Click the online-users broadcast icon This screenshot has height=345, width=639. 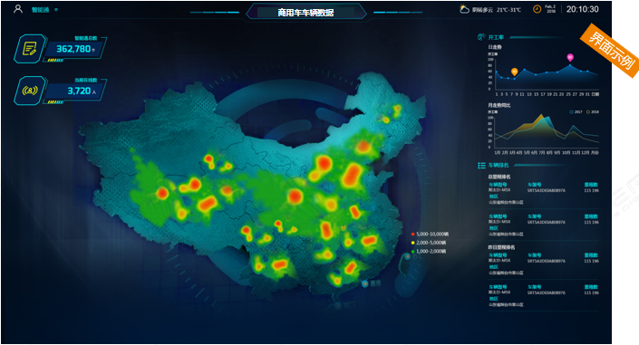pos(29,91)
